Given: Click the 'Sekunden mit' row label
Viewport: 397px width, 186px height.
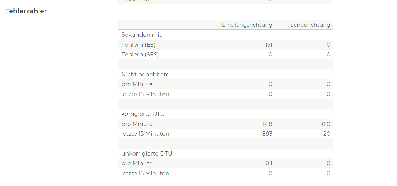Looking at the screenshot, I should 141,35.
